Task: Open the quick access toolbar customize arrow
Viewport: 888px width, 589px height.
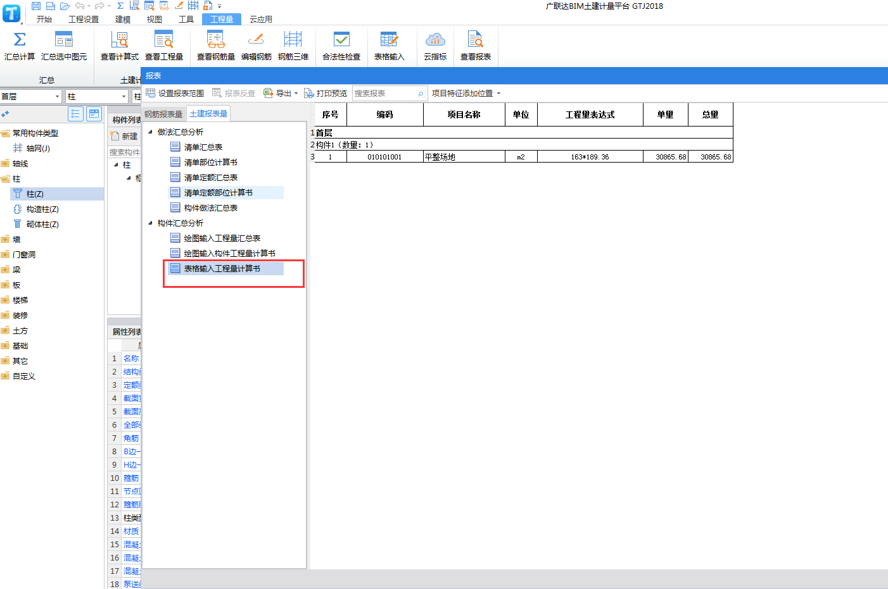Action: [x=219, y=6]
